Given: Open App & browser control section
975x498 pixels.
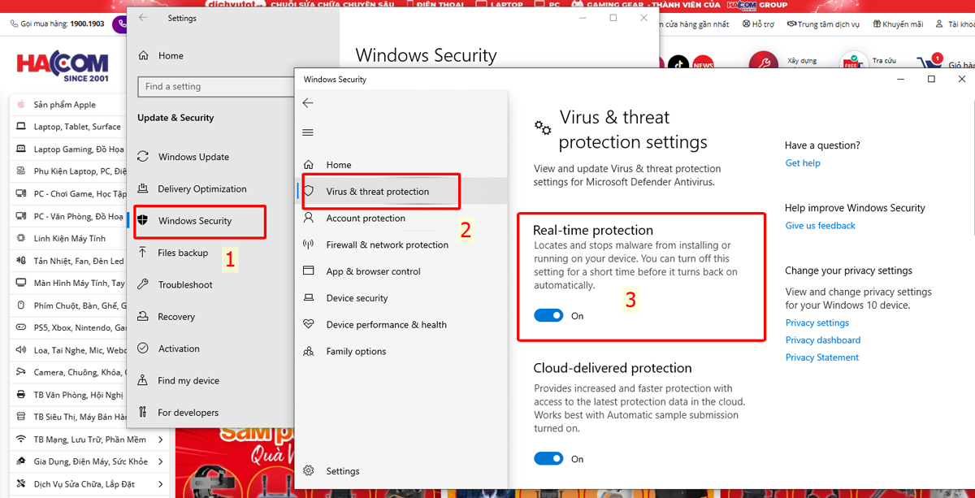Looking at the screenshot, I should pyautogui.click(x=373, y=271).
